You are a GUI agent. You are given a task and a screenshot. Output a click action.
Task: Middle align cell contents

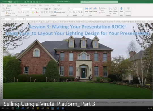pyautogui.click(x=44, y=9)
